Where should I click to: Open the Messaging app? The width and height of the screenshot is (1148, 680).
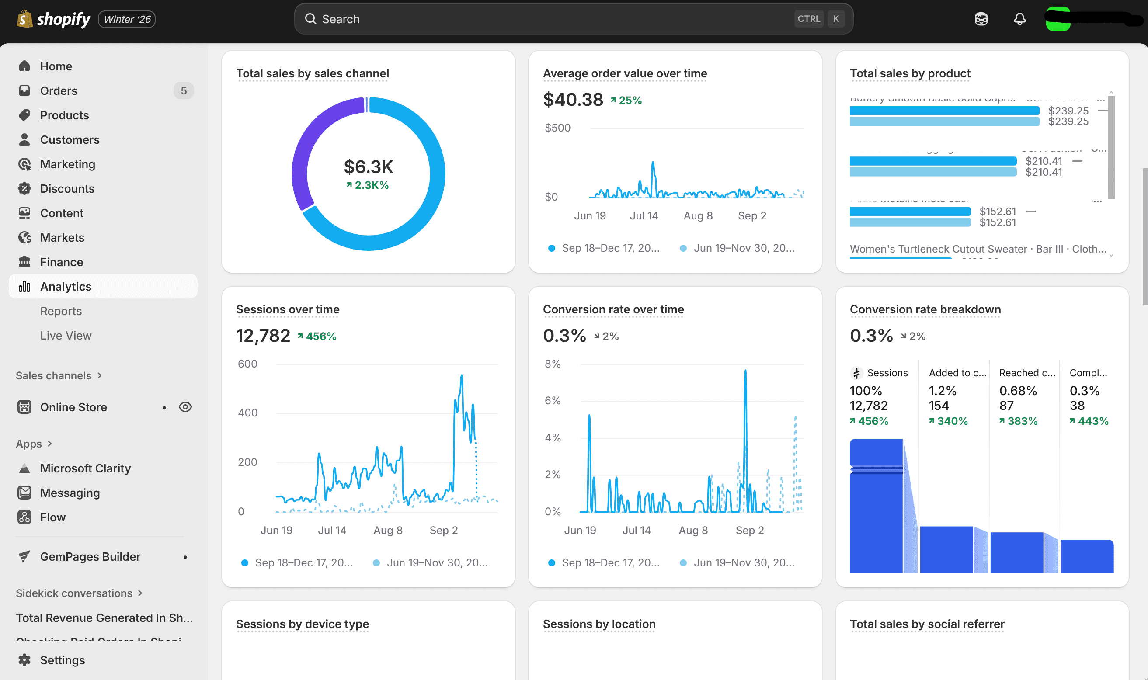(70, 493)
